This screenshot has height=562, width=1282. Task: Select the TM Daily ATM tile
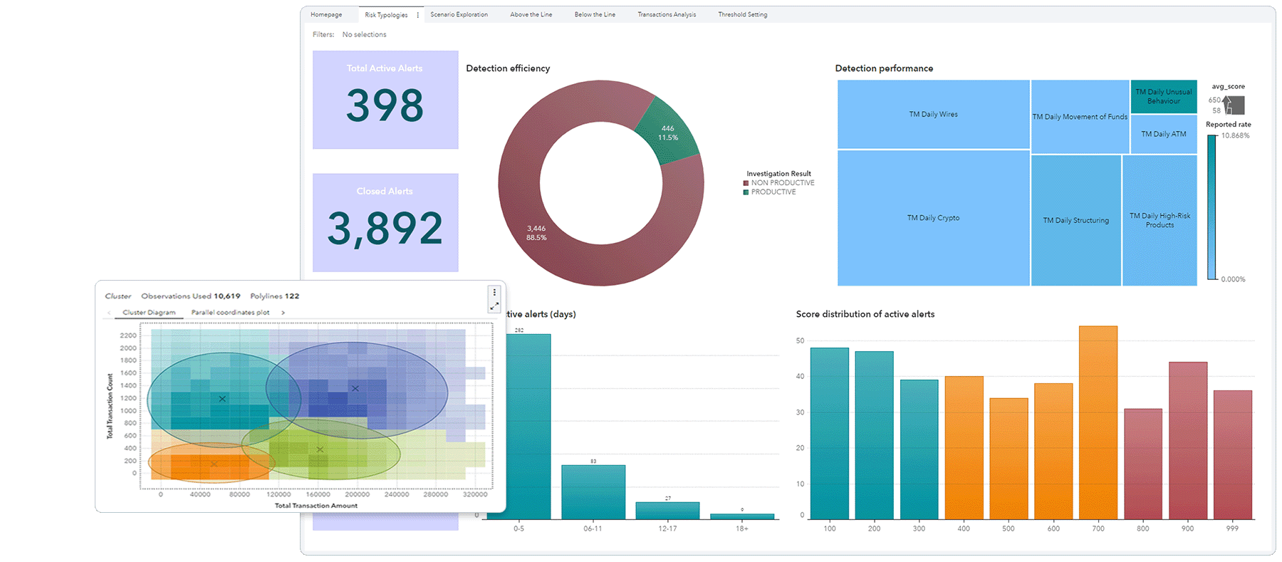1164,134
